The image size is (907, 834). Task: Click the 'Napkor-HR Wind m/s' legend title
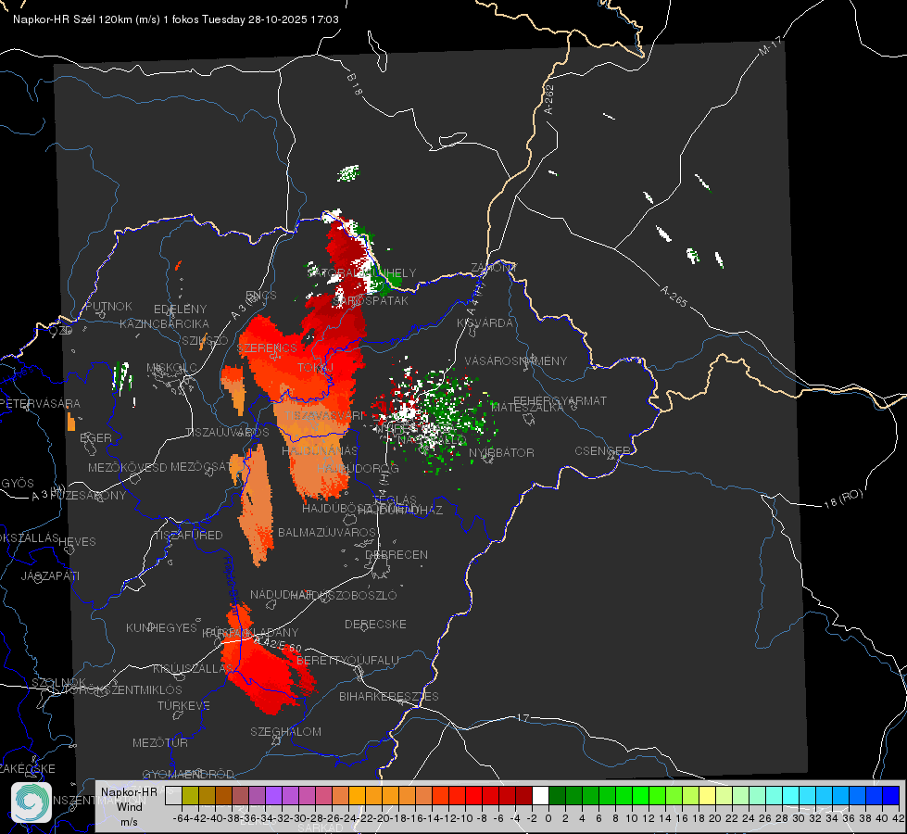[x=129, y=807]
